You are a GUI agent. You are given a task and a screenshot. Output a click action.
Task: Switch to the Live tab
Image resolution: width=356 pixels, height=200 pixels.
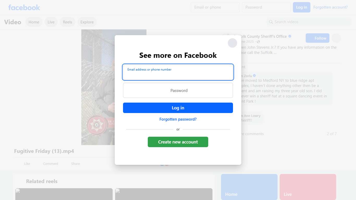point(51,22)
